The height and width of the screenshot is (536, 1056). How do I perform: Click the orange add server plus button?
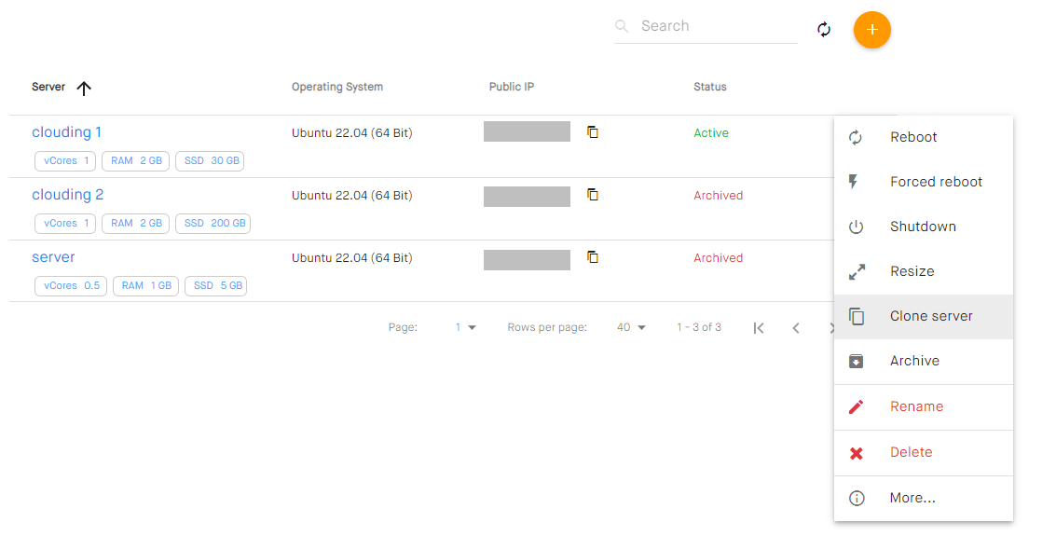pyautogui.click(x=871, y=30)
